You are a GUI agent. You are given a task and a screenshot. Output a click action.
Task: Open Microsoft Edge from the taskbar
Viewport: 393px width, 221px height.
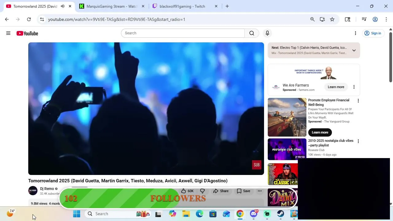pyautogui.click(x=200, y=214)
